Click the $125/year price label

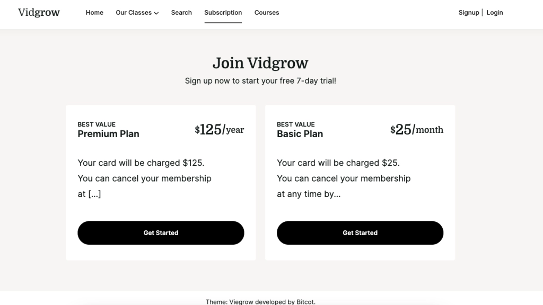pyautogui.click(x=219, y=129)
